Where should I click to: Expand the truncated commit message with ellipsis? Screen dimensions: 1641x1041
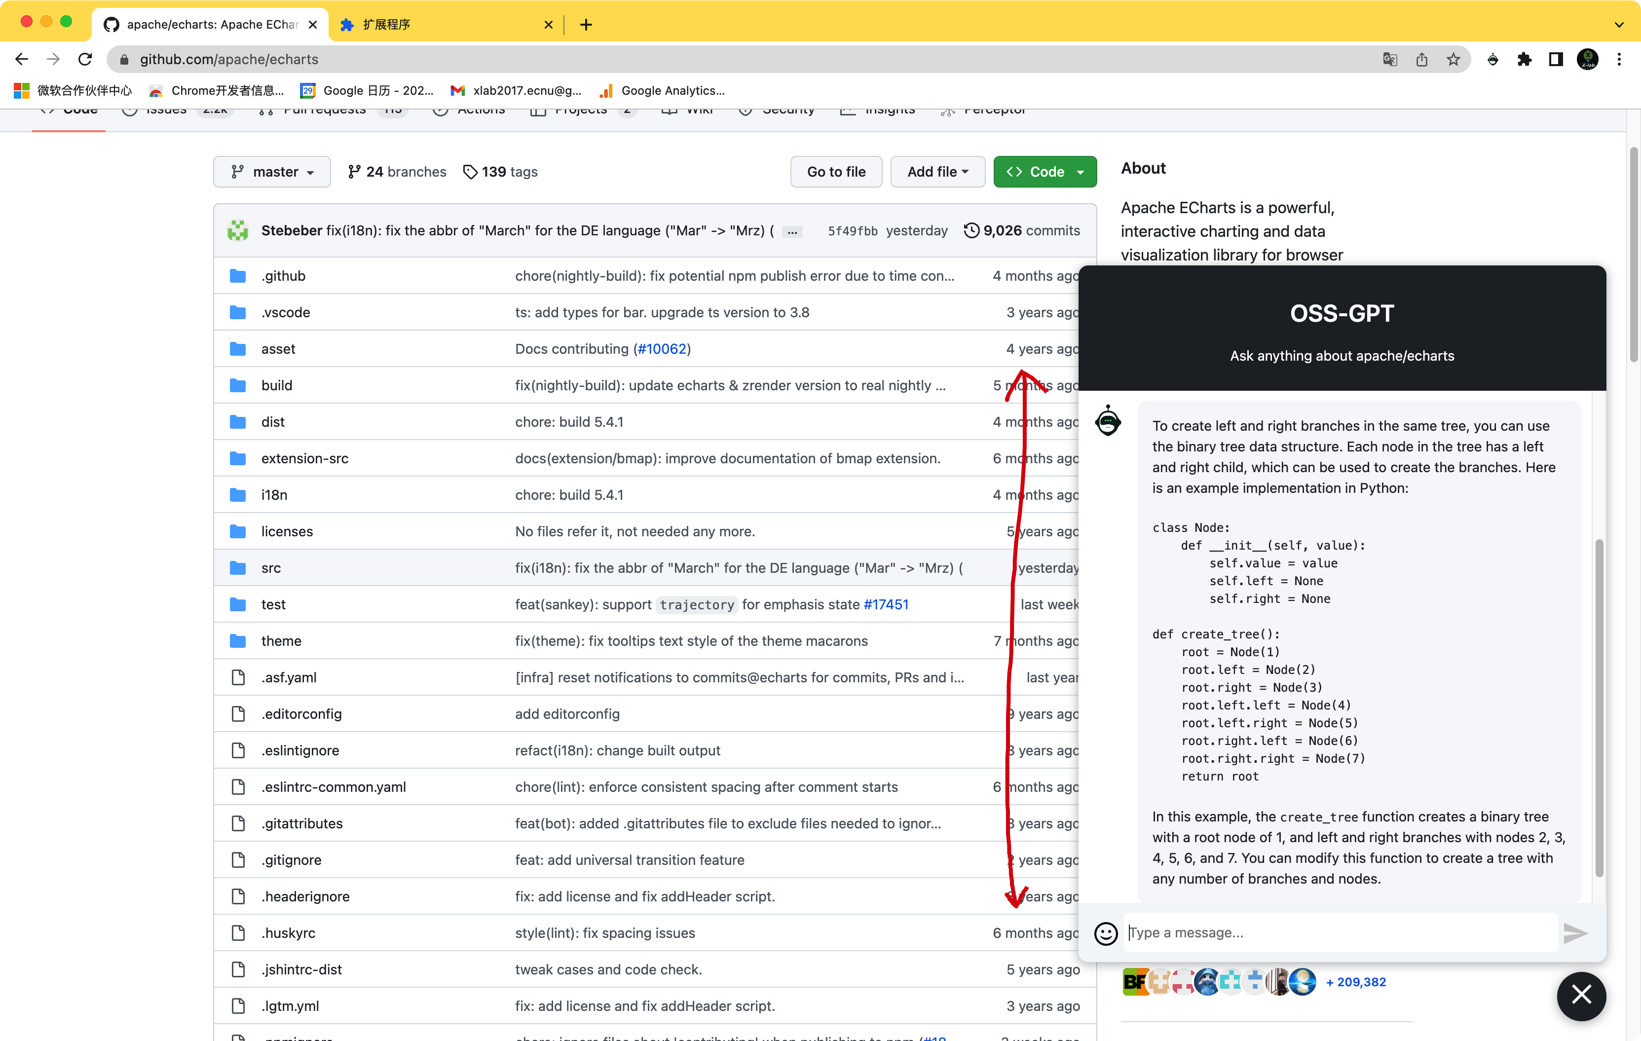[792, 232]
